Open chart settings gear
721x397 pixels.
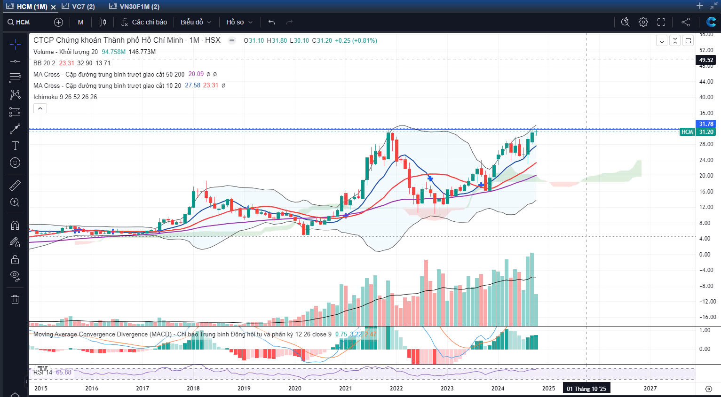click(643, 22)
